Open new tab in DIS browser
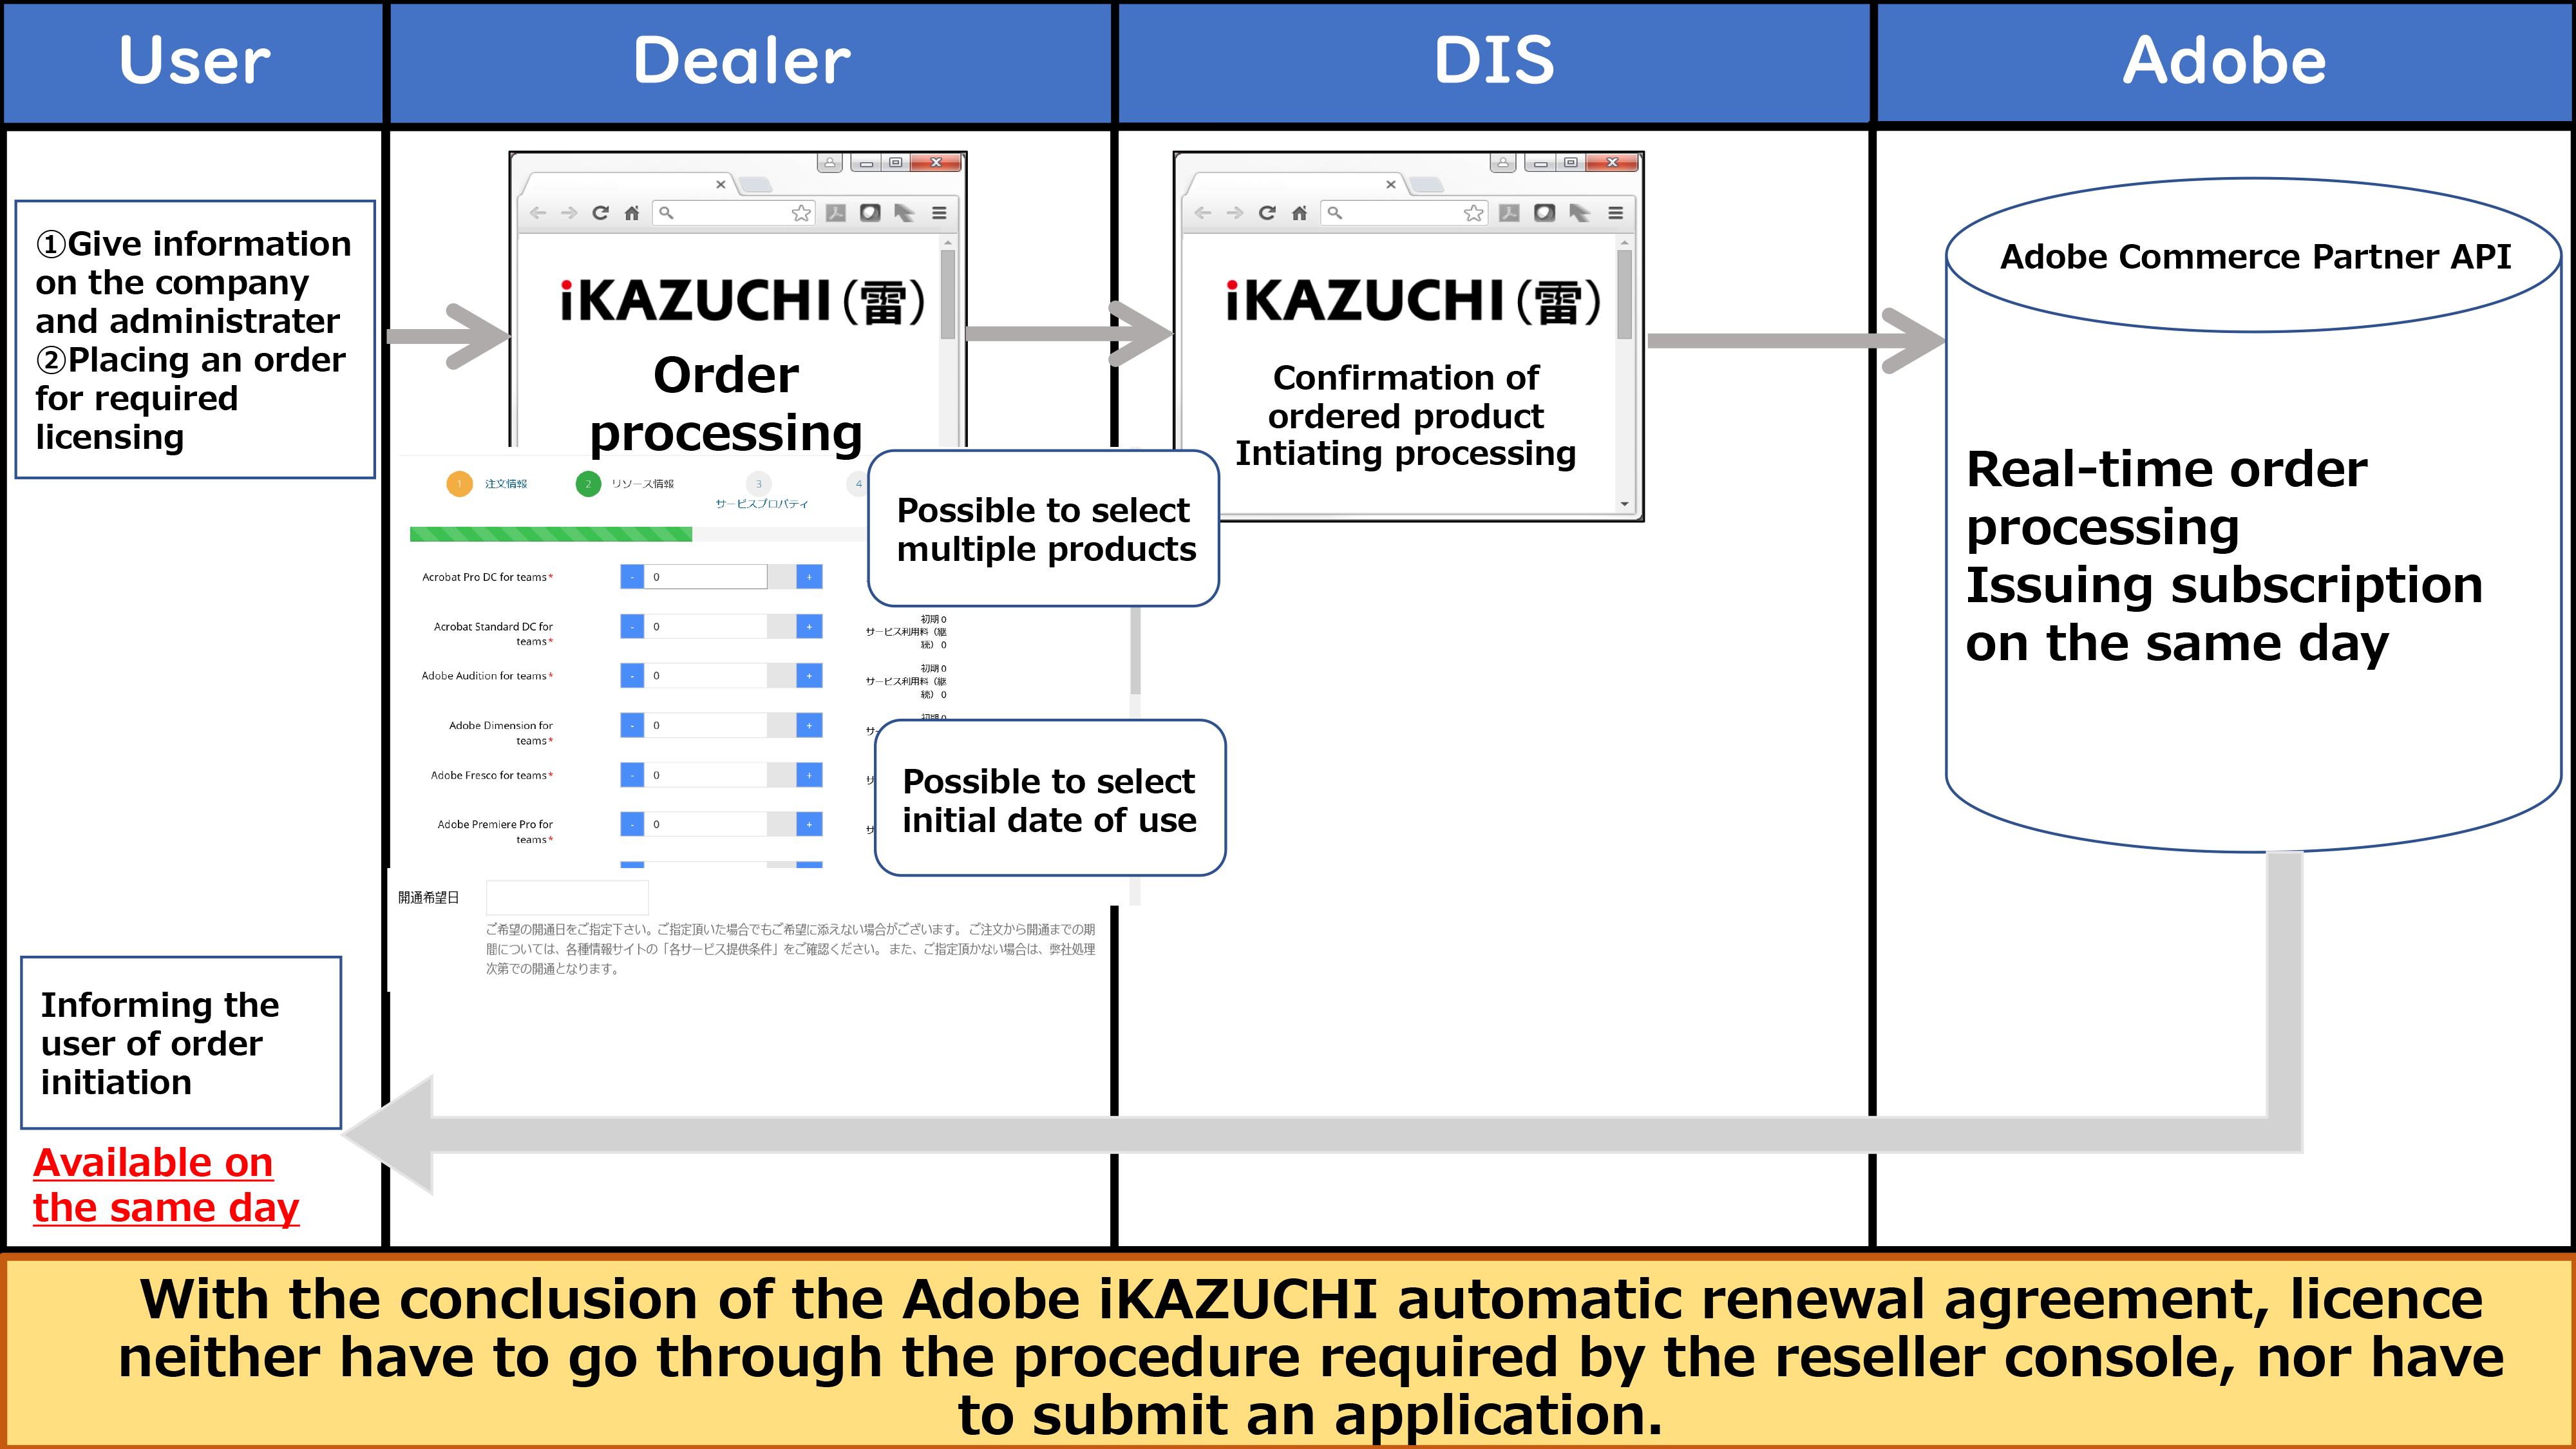Viewport: 2576px width, 1449px height. [1426, 185]
